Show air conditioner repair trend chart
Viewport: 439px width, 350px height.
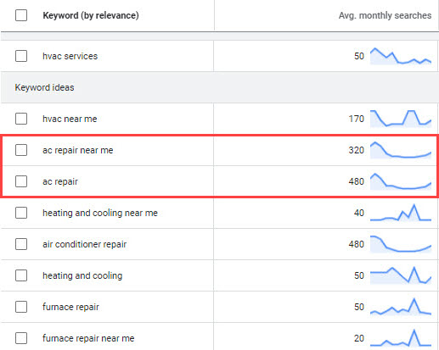[x=401, y=244]
